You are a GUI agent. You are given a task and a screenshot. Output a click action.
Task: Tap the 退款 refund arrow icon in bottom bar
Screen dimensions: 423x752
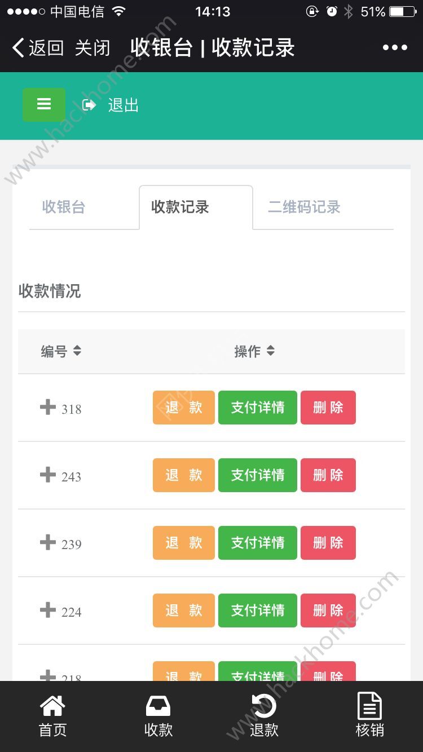tap(264, 706)
